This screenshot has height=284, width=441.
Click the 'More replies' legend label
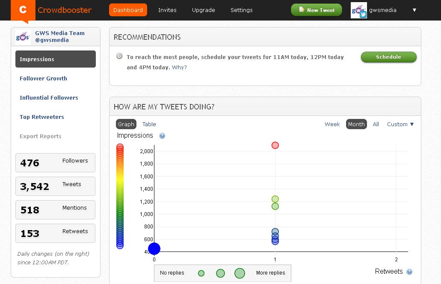click(271, 273)
